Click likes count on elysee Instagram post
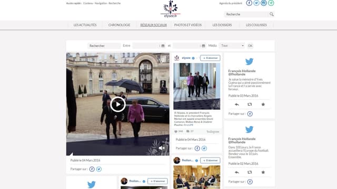The image size is (337, 189). (179, 131)
